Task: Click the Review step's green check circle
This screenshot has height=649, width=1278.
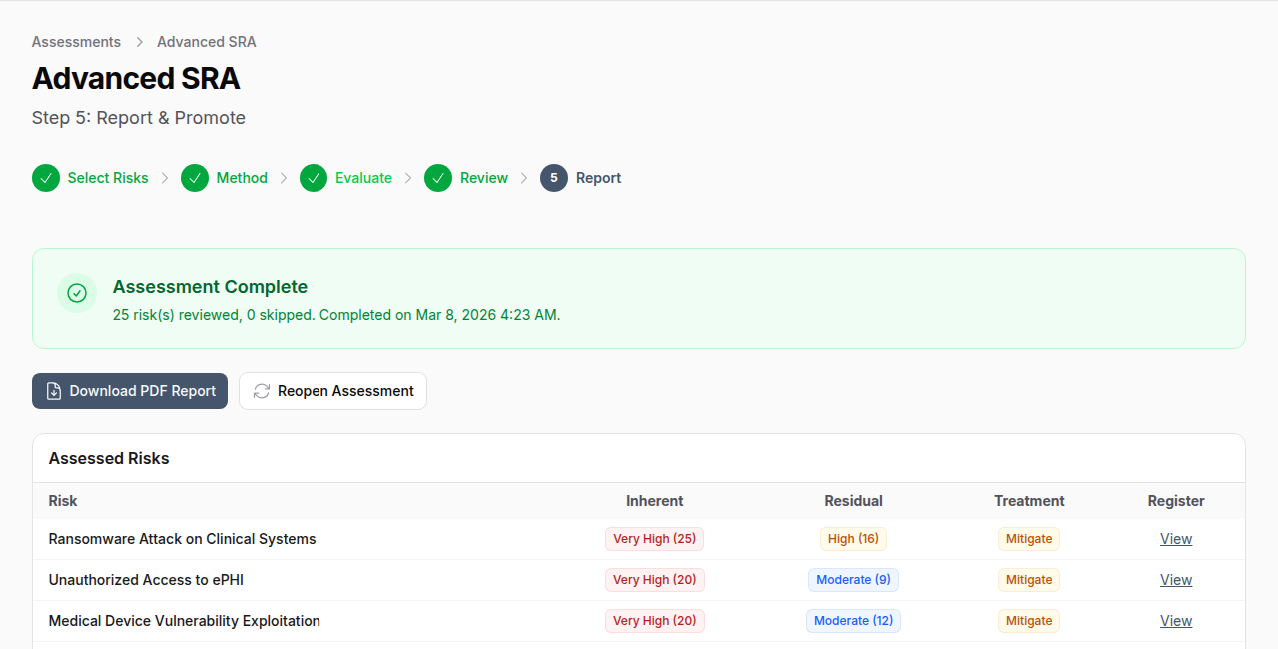Action: (x=438, y=177)
